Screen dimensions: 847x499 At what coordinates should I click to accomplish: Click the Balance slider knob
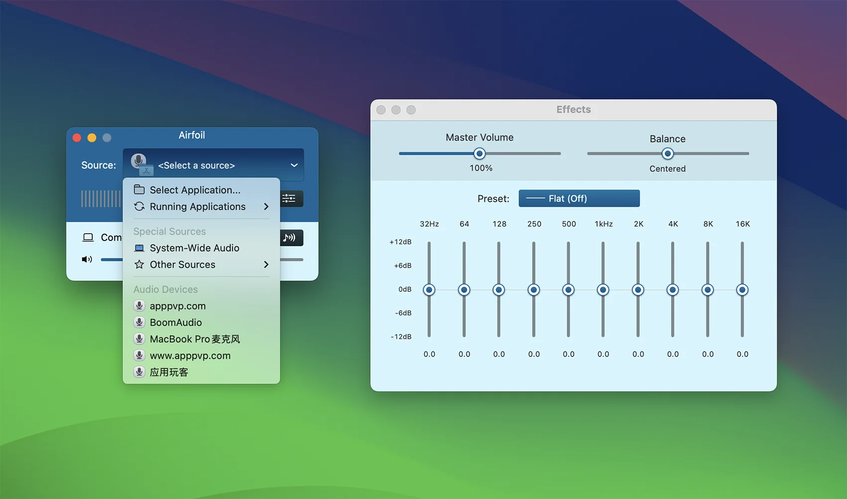[668, 153]
